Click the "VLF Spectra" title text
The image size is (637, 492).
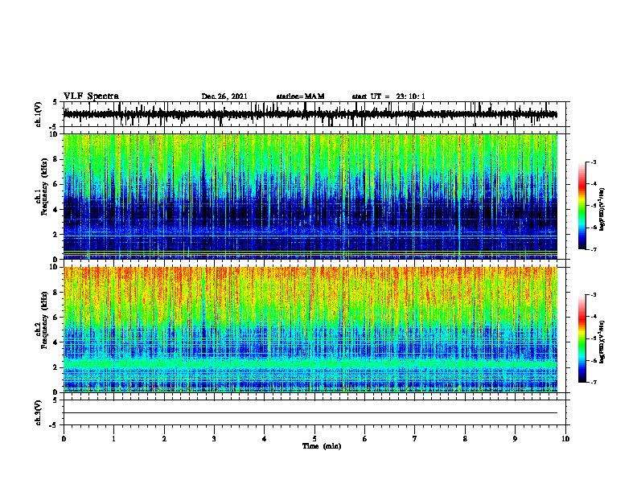point(91,96)
